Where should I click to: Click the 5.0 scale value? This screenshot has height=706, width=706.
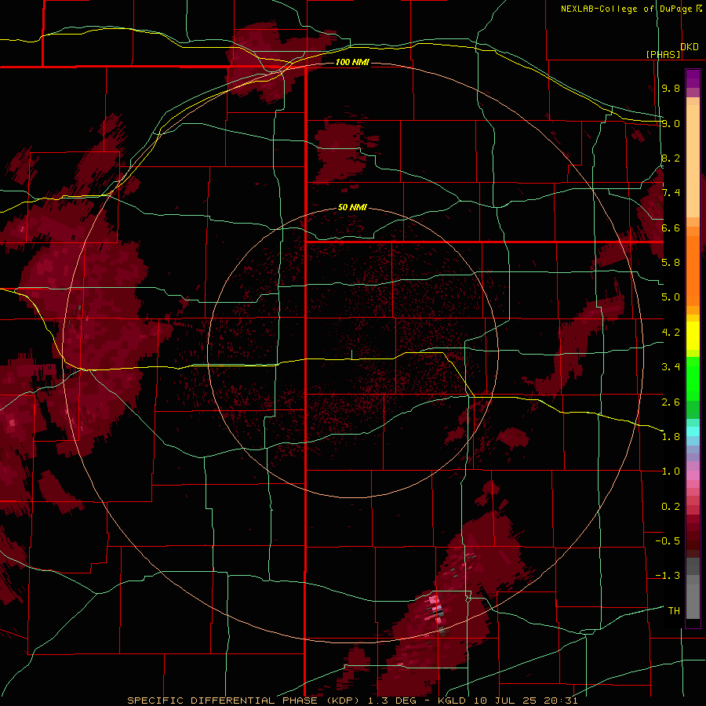pyautogui.click(x=671, y=297)
